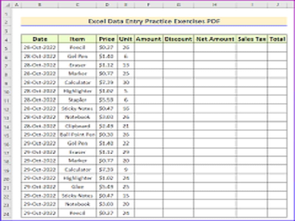Select the Unit header cell
Screen dimensions: 295x221
click(x=126, y=39)
